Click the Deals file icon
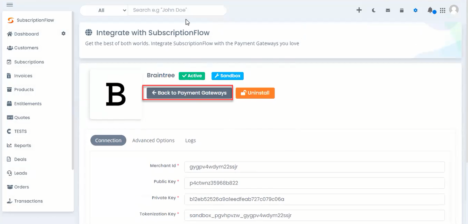Screen dimensions: 468x224 9,159
